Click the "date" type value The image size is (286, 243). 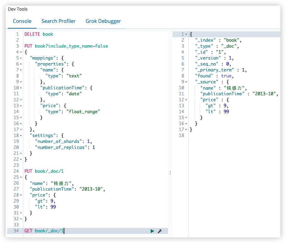click(x=74, y=94)
